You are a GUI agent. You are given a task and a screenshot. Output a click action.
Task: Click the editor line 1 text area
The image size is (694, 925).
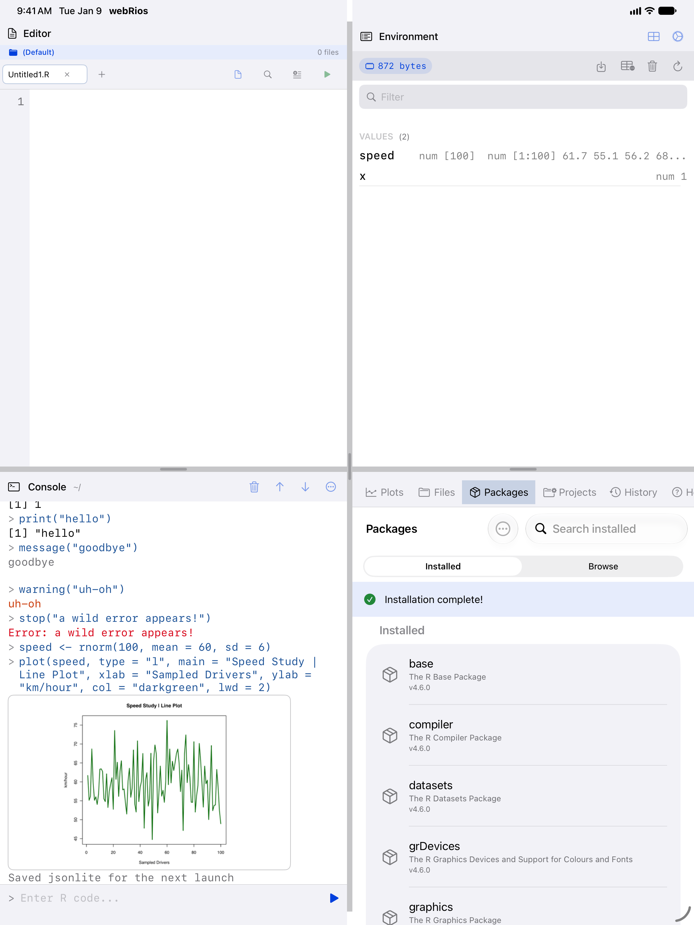pos(188,102)
